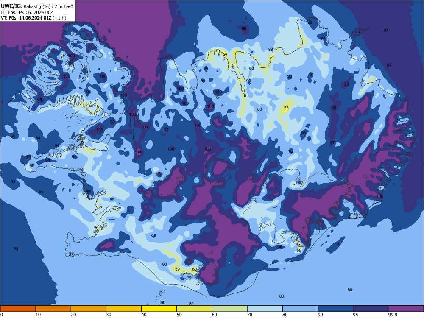Click the legend scale label '10'

pos(38,315)
